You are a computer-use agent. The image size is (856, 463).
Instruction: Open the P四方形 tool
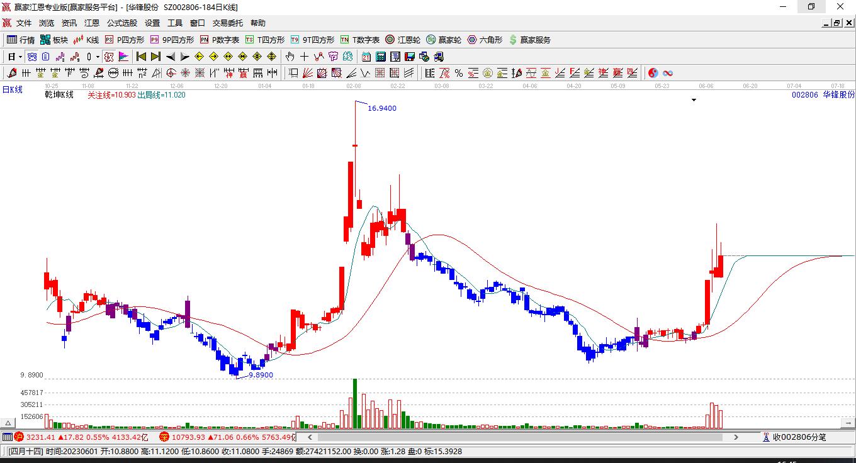coord(124,40)
